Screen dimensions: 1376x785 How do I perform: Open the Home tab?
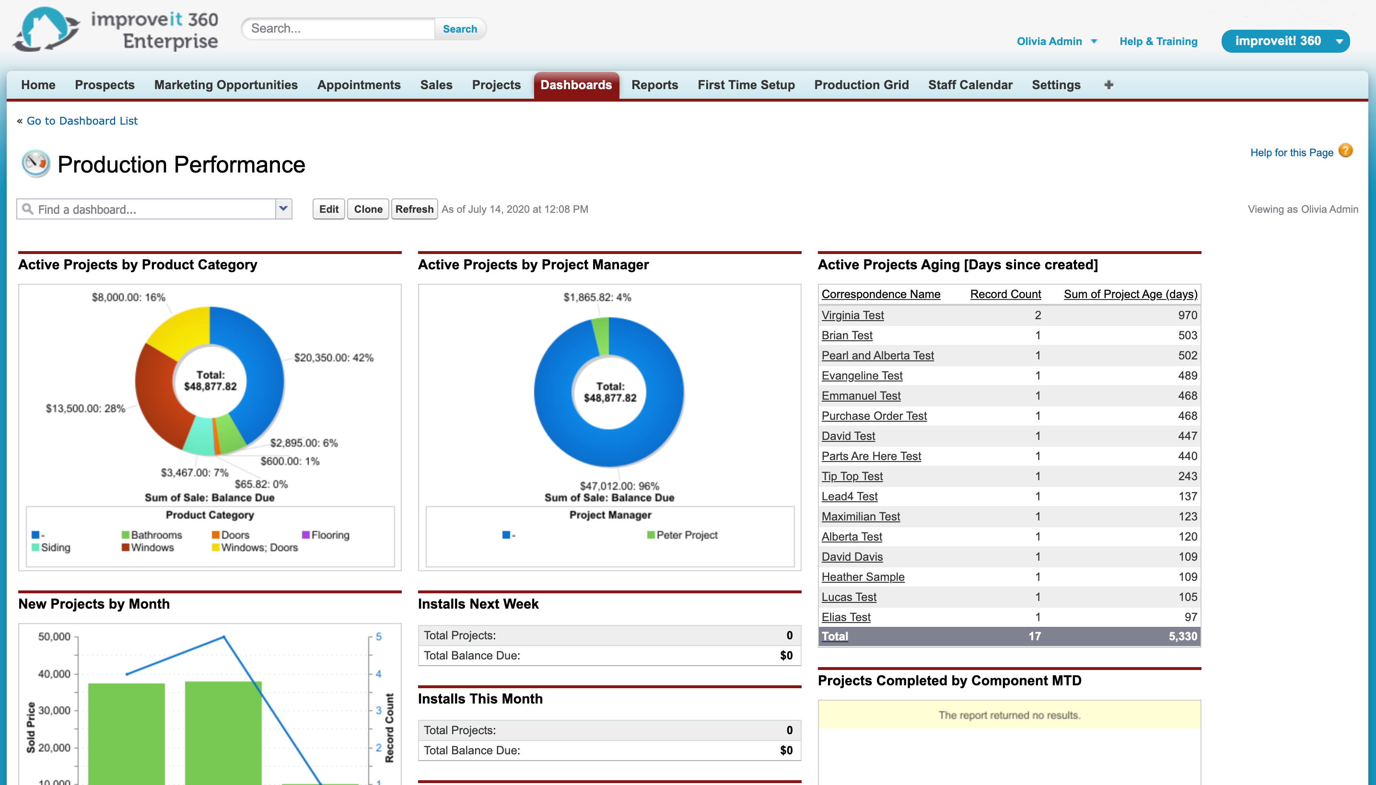click(38, 85)
